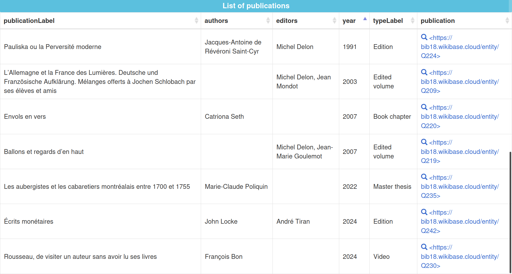The width and height of the screenshot is (512, 274).
Task: Click the year column header text
Action: coord(349,21)
